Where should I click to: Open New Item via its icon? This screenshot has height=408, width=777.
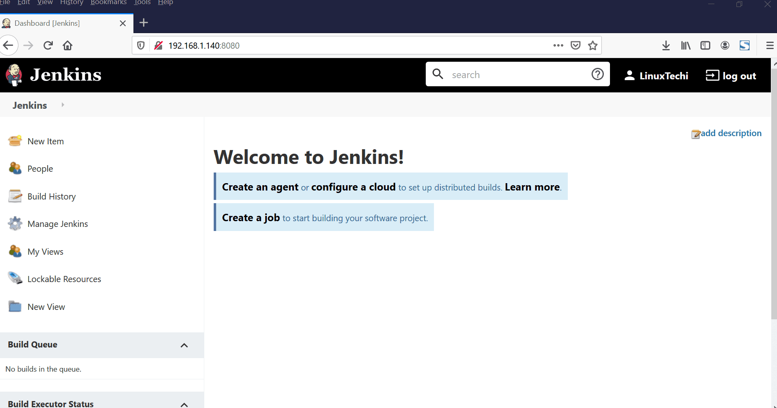(15, 141)
